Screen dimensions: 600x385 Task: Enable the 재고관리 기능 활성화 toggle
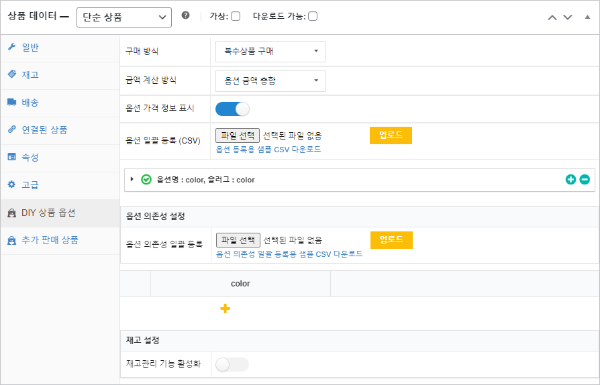[232, 364]
